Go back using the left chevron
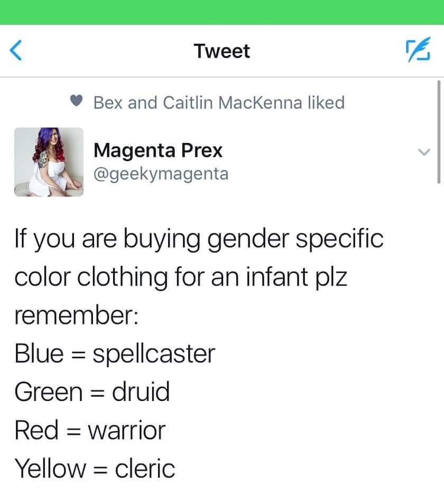 (16, 51)
